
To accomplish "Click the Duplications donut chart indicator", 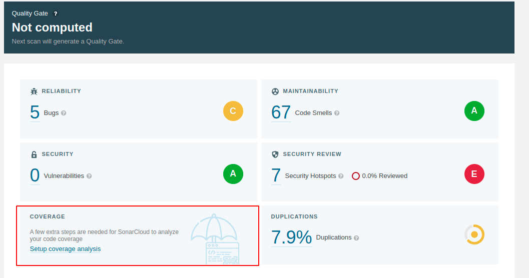I will 474,234.
